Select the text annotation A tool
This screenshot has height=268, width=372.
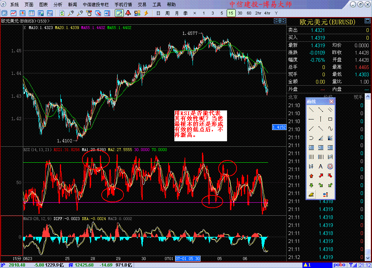click(x=320, y=166)
